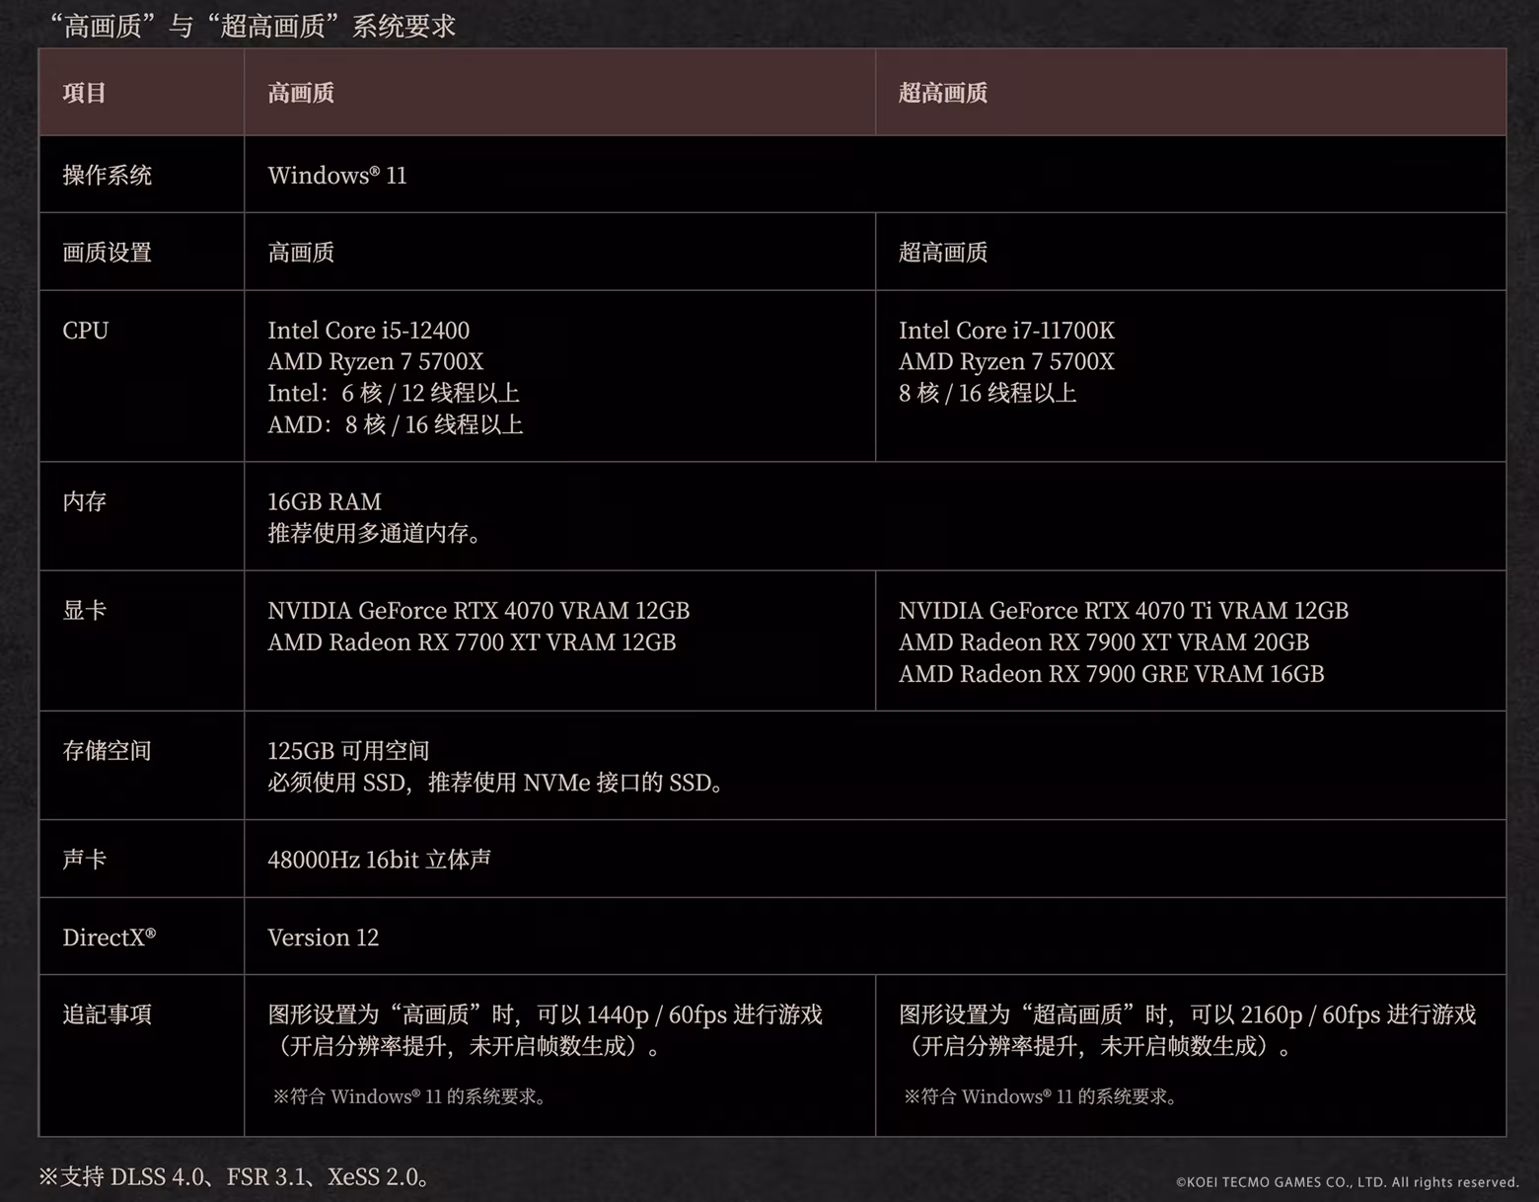Screen dimensions: 1539x1202
Task: Select the Windows® 11 operating system cell
Action: pyautogui.click(x=336, y=176)
